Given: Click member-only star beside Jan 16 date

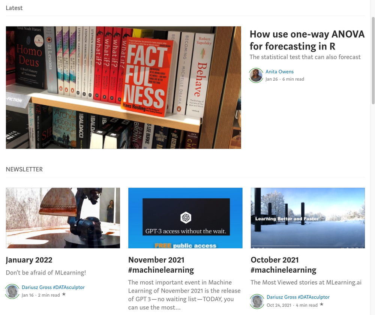Looking at the screenshot, I should (x=64, y=294).
